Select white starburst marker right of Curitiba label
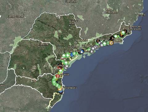Screen dimensions: 148x112 tap(67, 66)
